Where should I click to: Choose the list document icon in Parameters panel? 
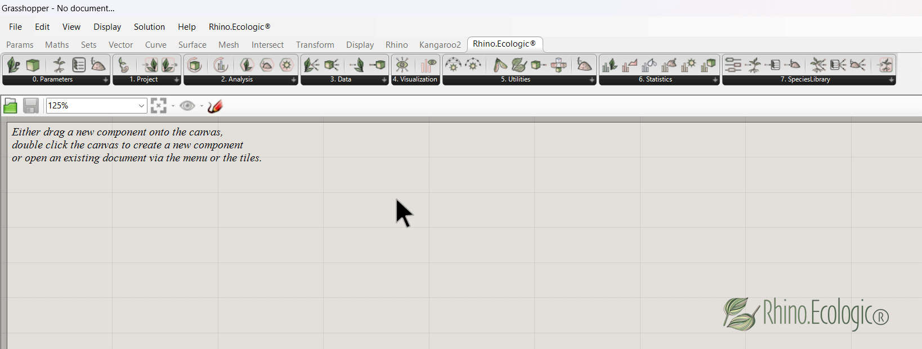79,65
